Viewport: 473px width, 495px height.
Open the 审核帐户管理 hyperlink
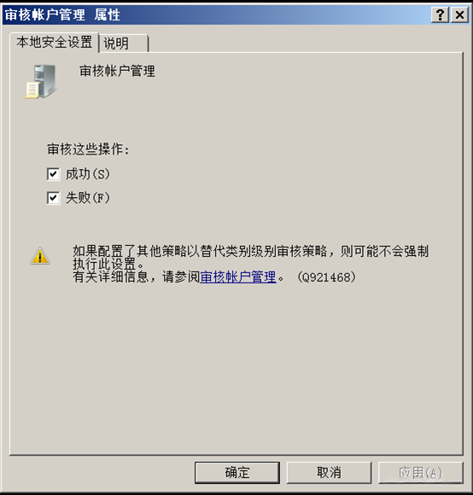click(x=238, y=277)
